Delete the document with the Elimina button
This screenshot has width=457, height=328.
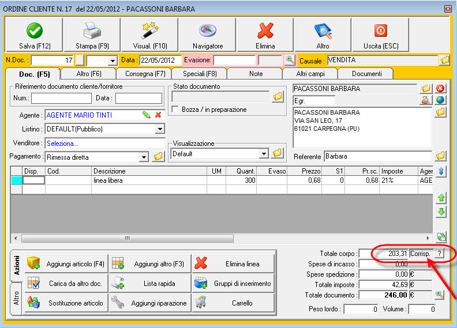265,32
